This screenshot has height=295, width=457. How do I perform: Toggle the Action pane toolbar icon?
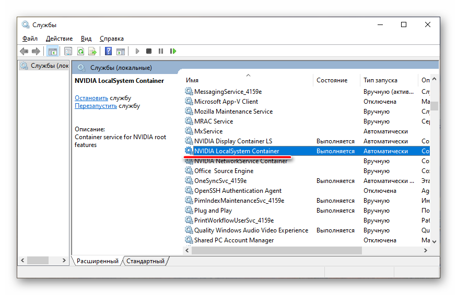tap(120, 52)
